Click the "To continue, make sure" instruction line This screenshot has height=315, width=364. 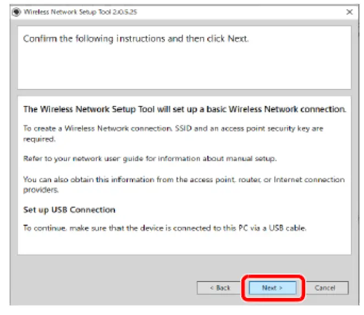click(x=164, y=228)
